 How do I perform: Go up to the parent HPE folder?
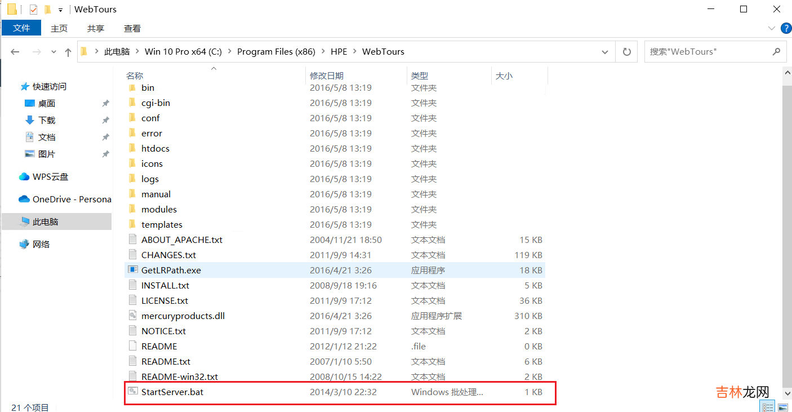[68, 51]
